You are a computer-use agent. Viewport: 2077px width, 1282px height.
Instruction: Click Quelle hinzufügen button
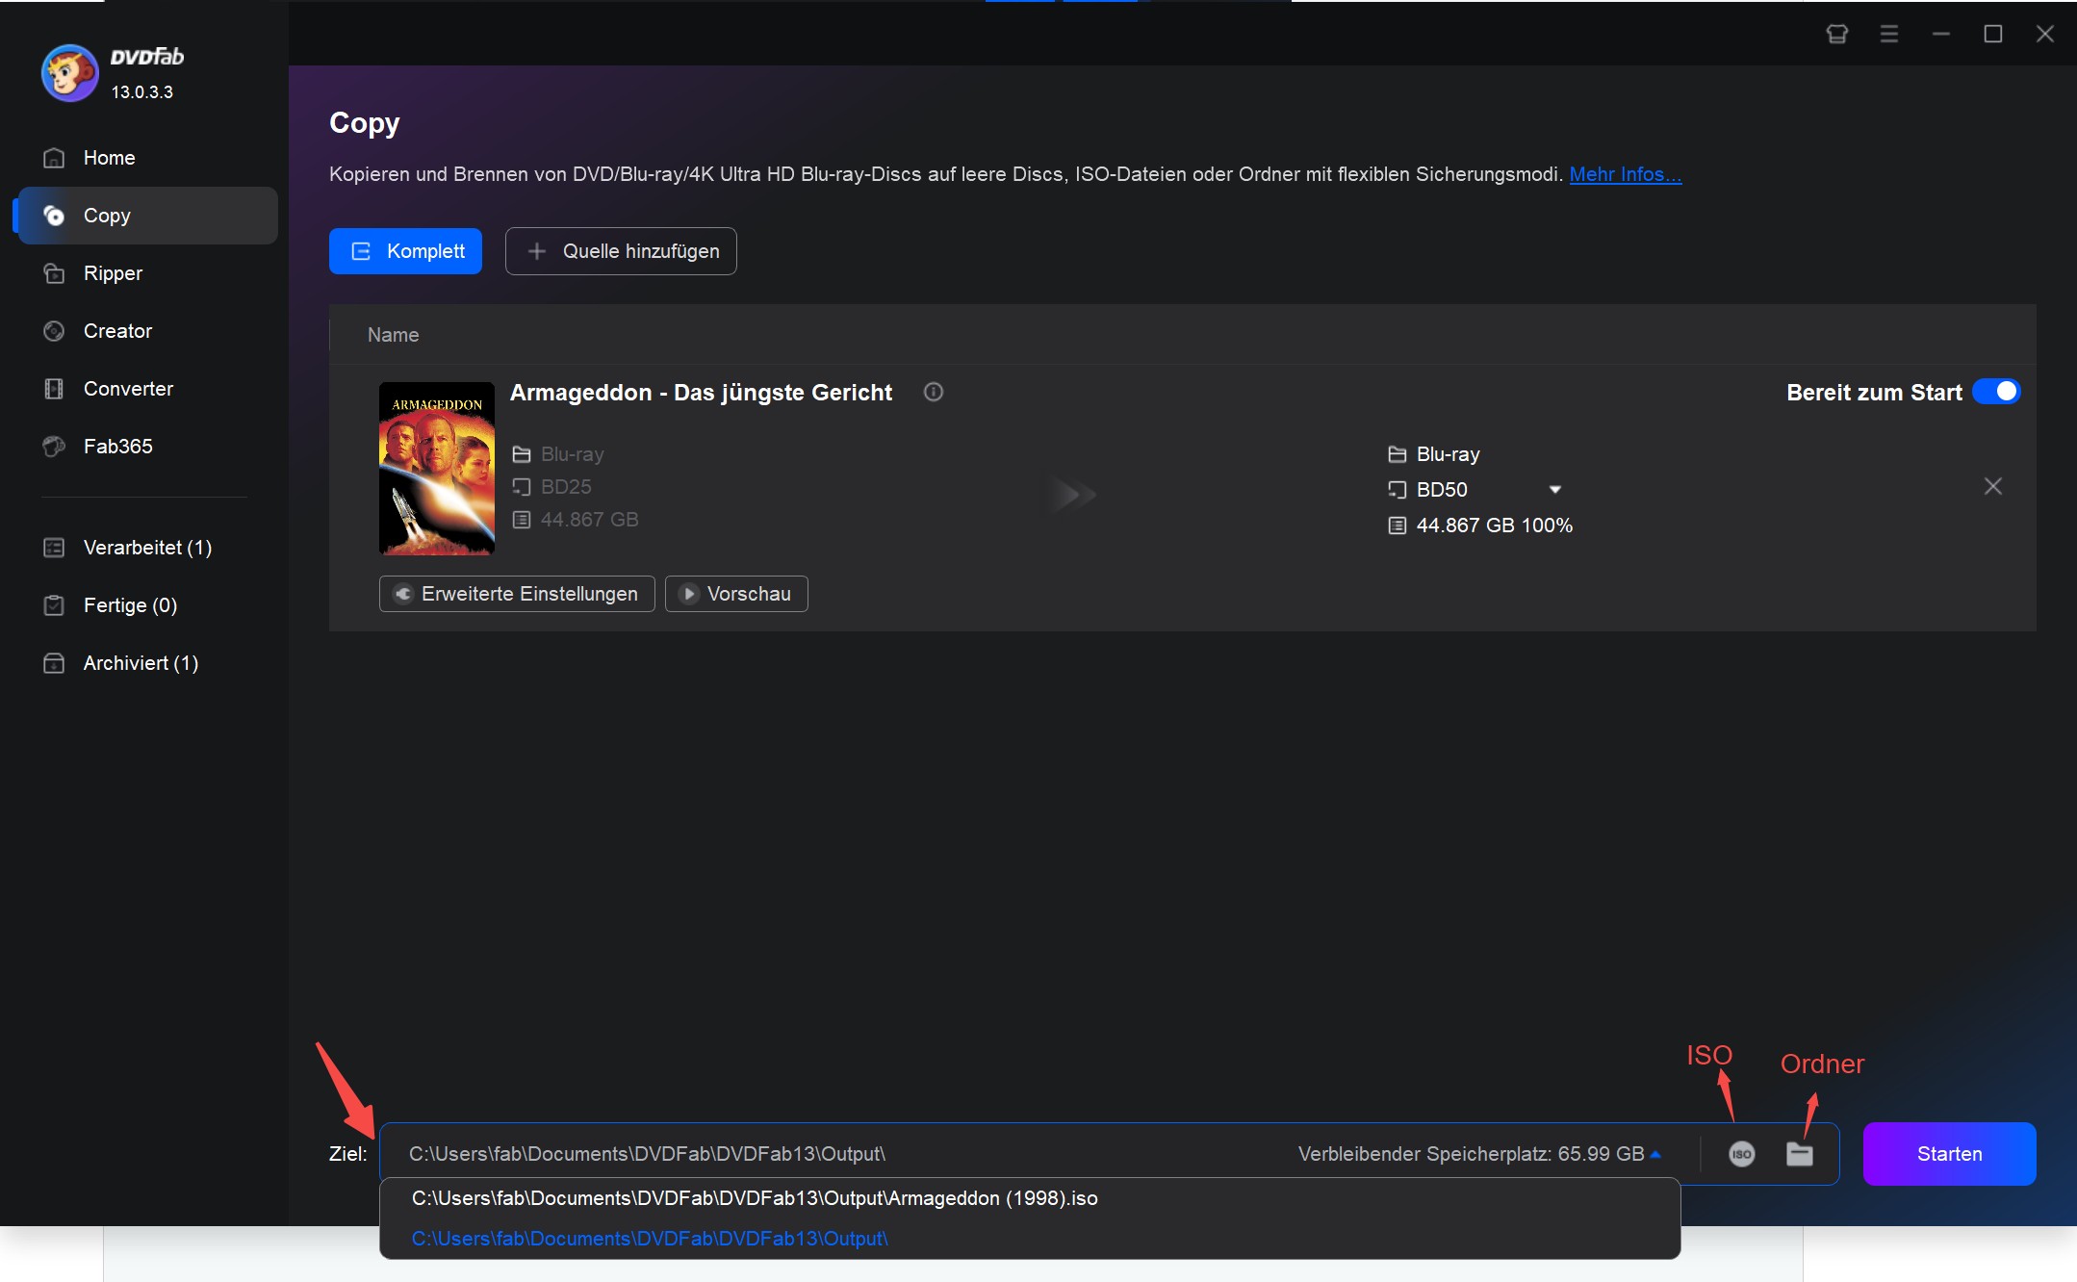621,251
